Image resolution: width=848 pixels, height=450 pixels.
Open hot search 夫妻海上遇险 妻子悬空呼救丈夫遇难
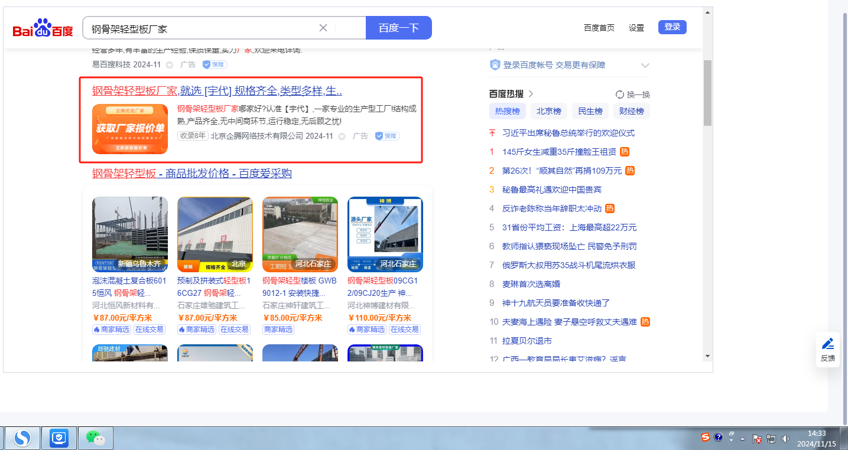pyautogui.click(x=570, y=322)
